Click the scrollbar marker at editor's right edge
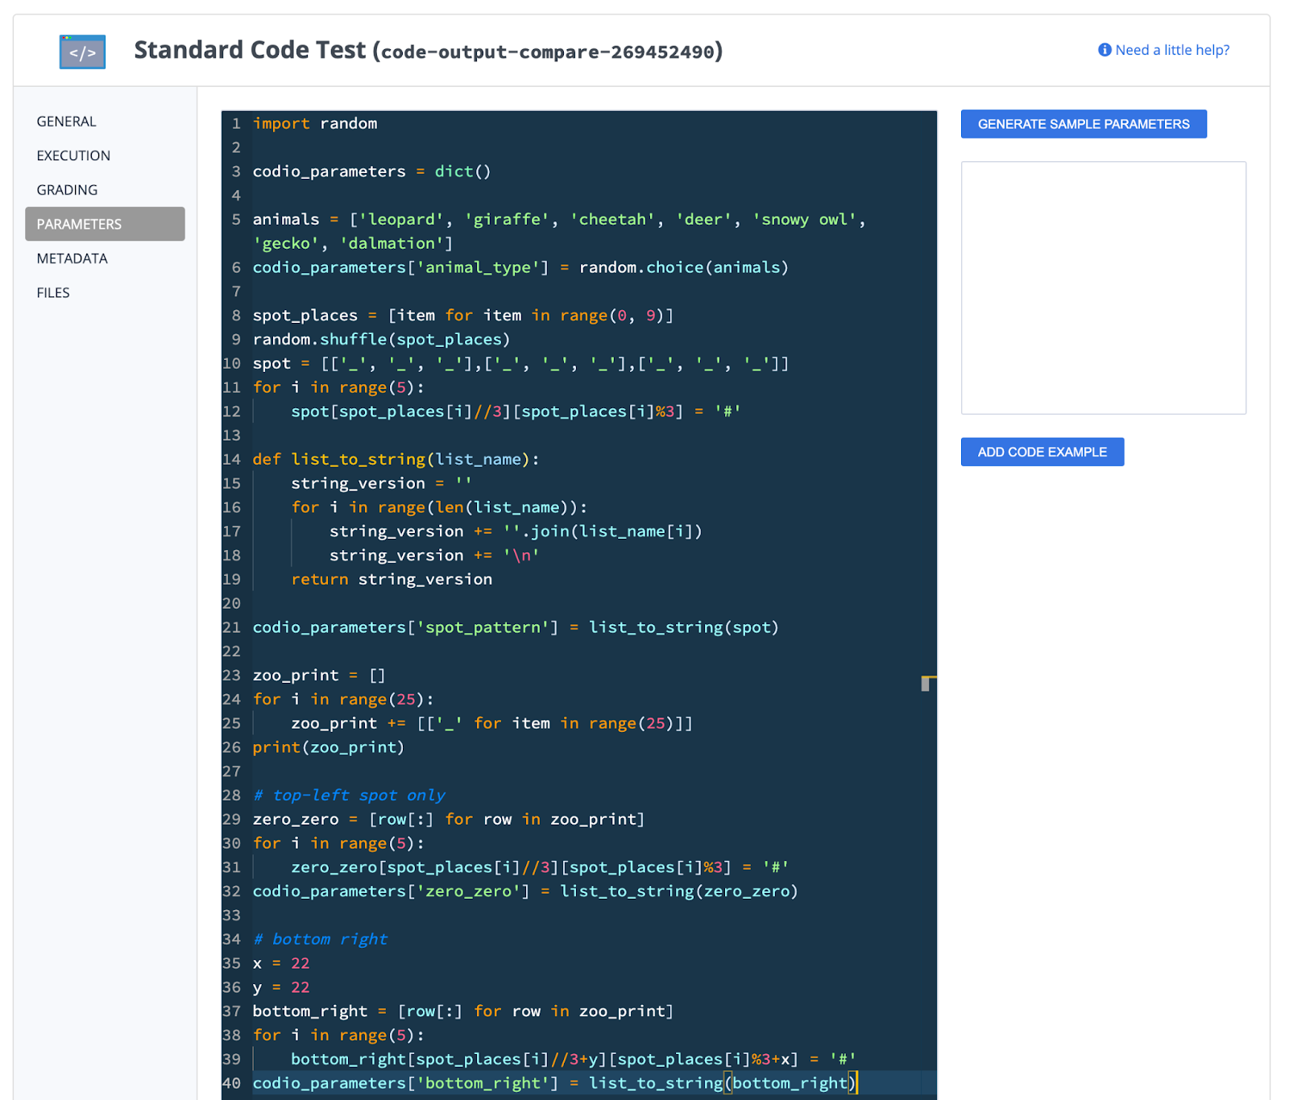This screenshot has width=1289, height=1100. pos(926,683)
